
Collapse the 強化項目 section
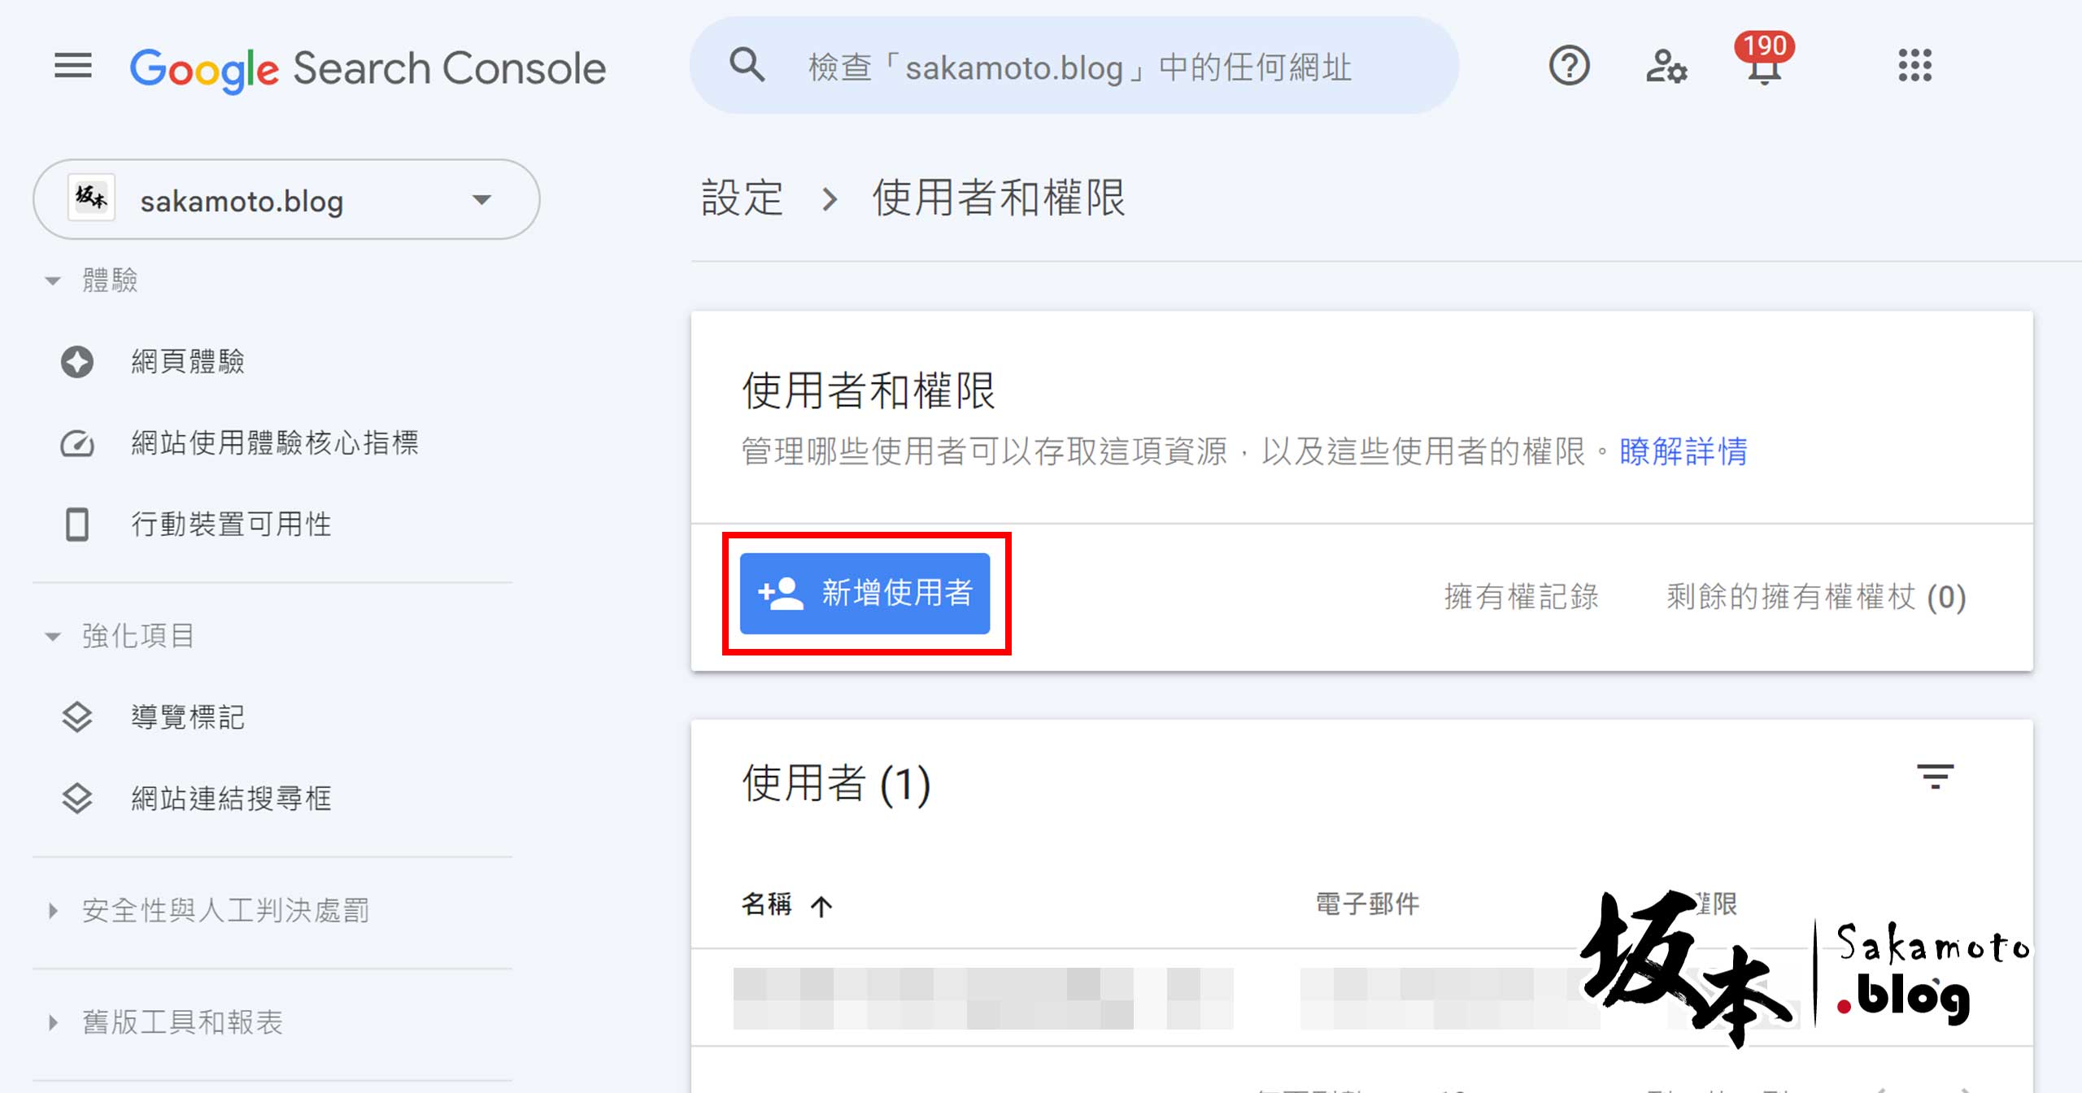coord(54,636)
